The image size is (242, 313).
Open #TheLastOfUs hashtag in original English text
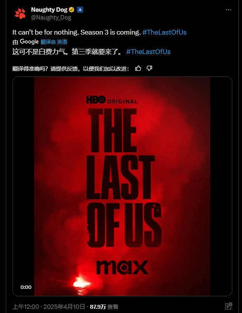(x=164, y=32)
